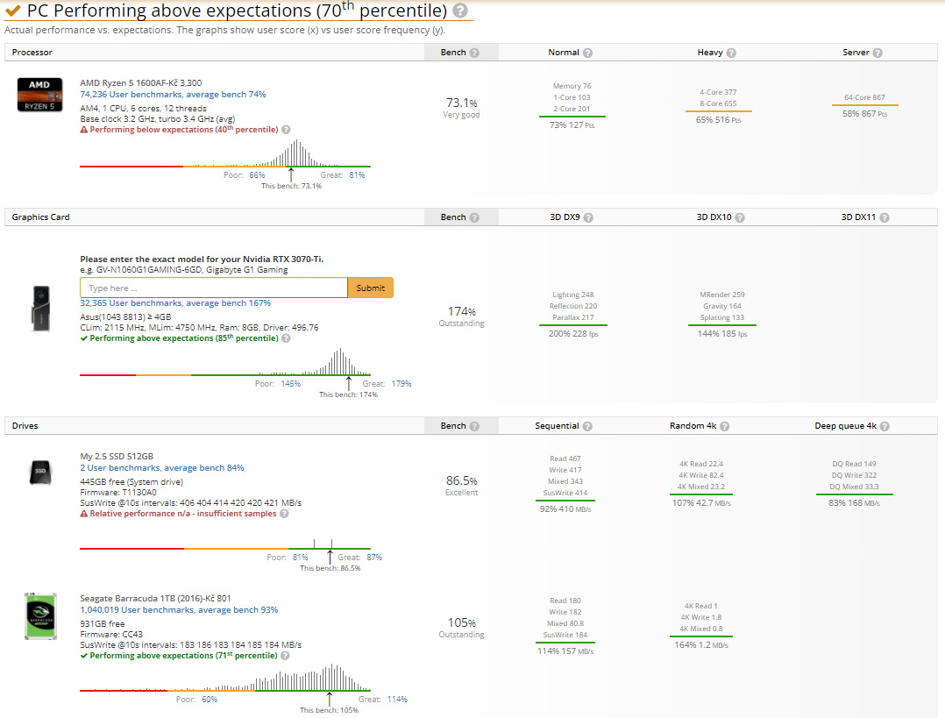The width and height of the screenshot is (945, 718).
Task: Click the help icon next to 3D DX9
Action: pos(588,217)
